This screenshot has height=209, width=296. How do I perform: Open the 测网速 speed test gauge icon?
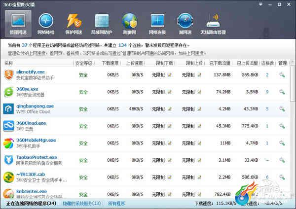coord(185,24)
